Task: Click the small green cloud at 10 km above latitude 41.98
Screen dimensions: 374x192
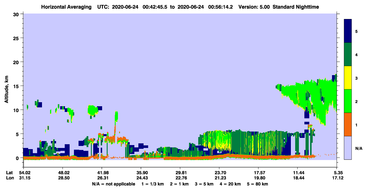Action: (93, 110)
